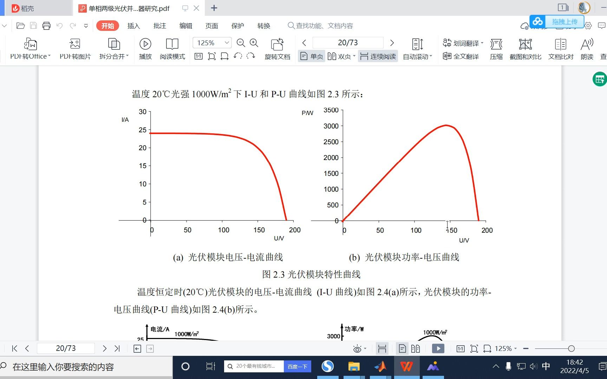Open the 旋转文档 rotate document options

click(x=278, y=48)
